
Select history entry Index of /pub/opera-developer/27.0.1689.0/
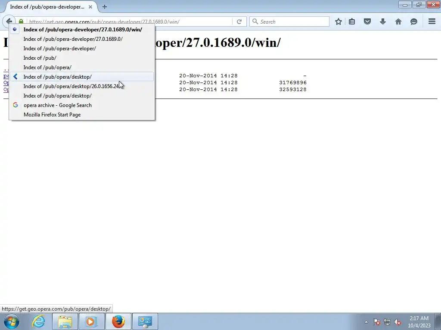(82, 39)
